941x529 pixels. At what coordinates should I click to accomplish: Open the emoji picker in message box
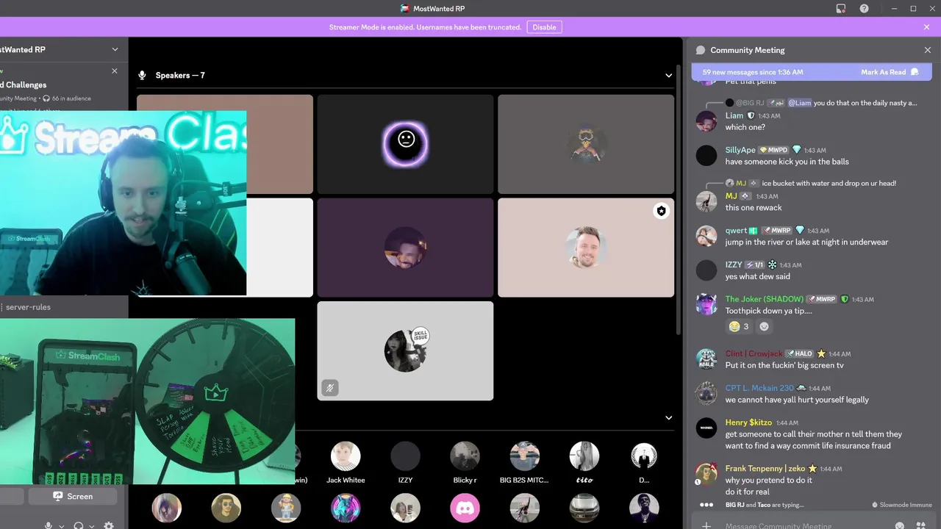coord(900,525)
